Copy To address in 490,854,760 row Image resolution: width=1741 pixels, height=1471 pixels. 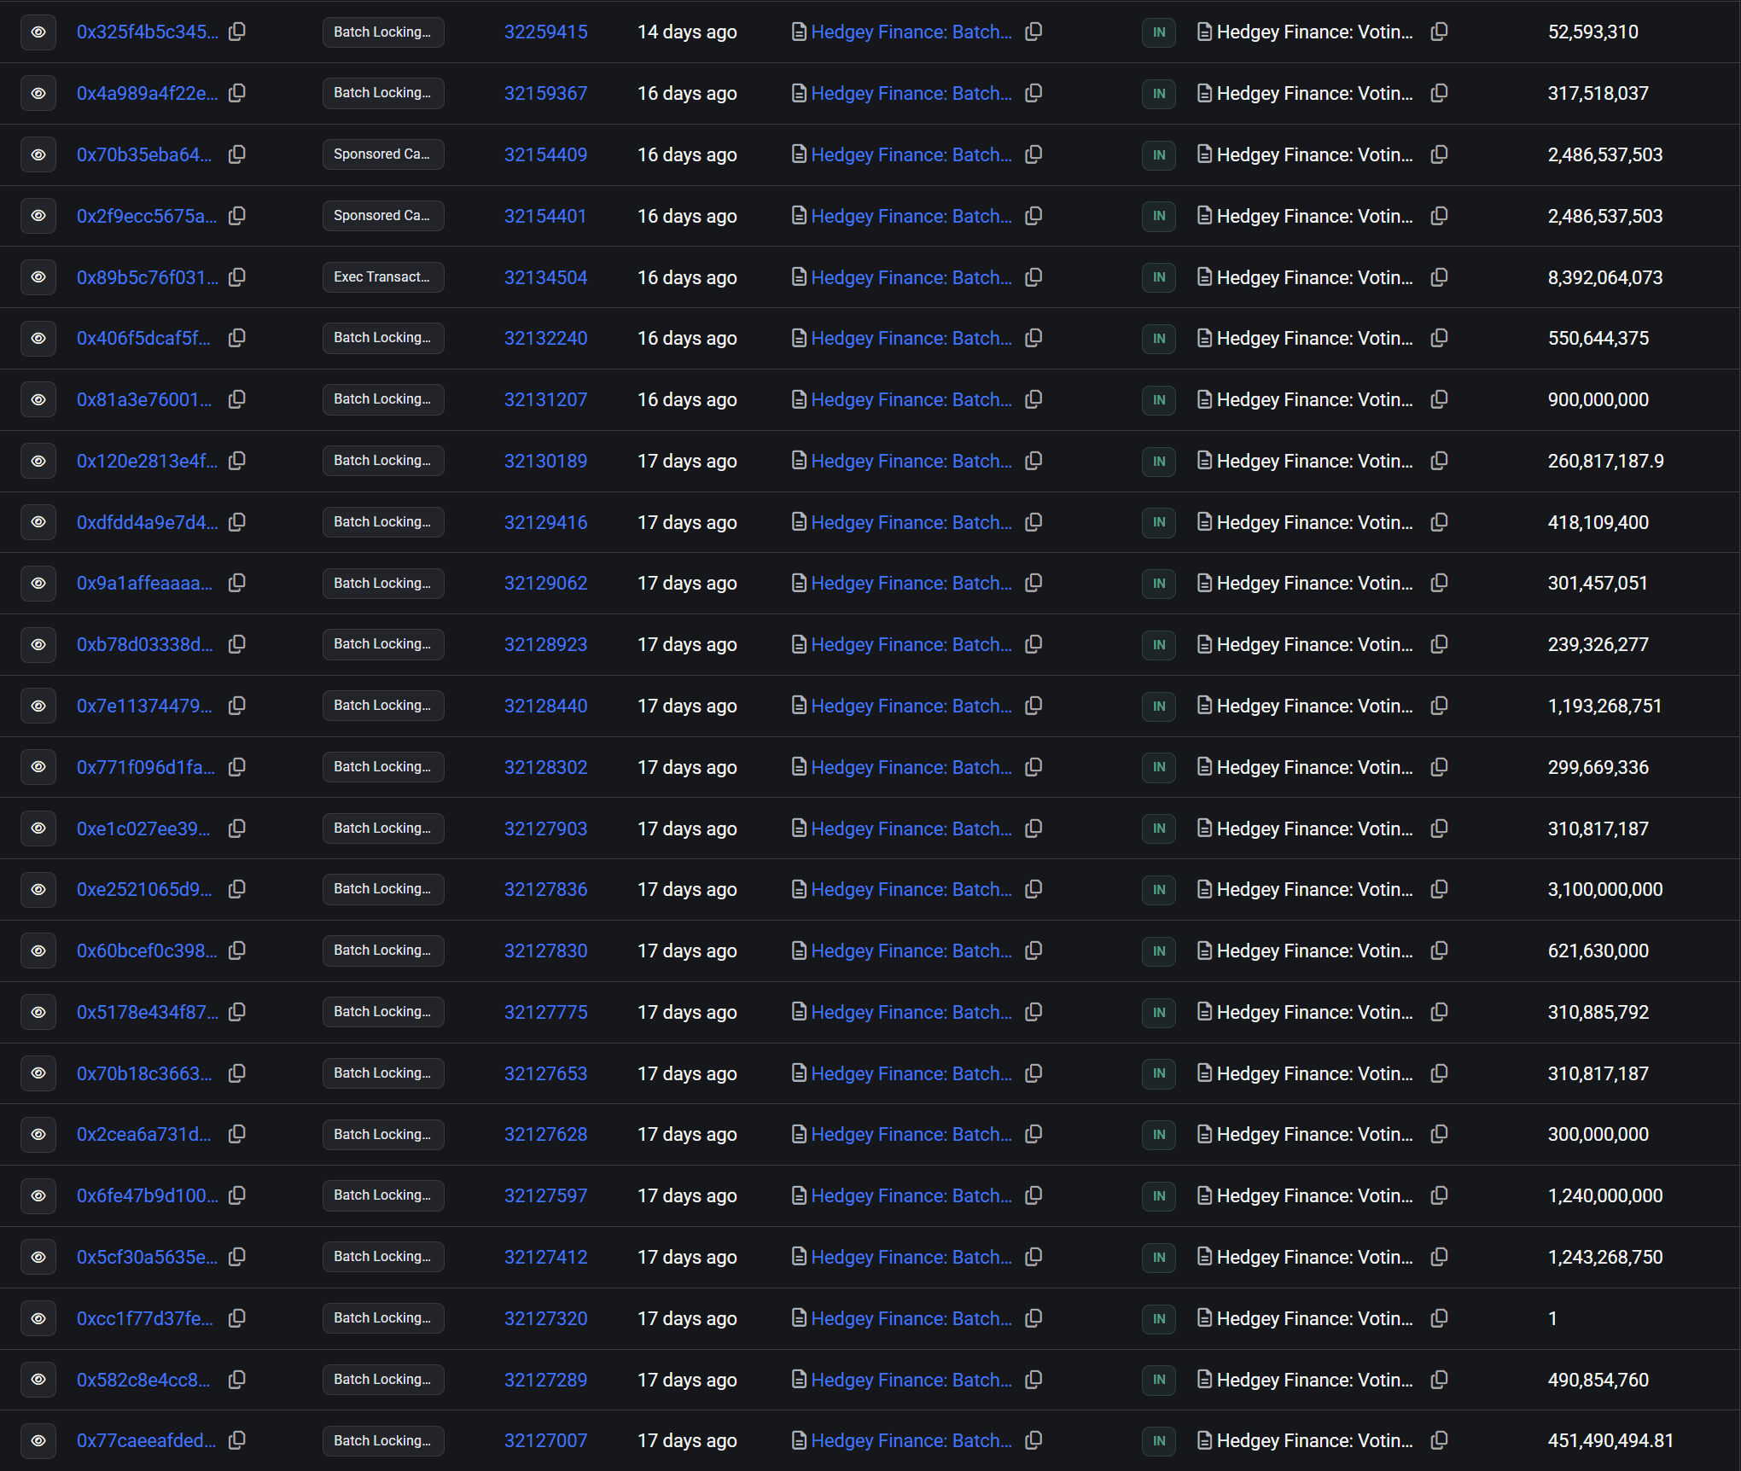[x=1439, y=1380]
